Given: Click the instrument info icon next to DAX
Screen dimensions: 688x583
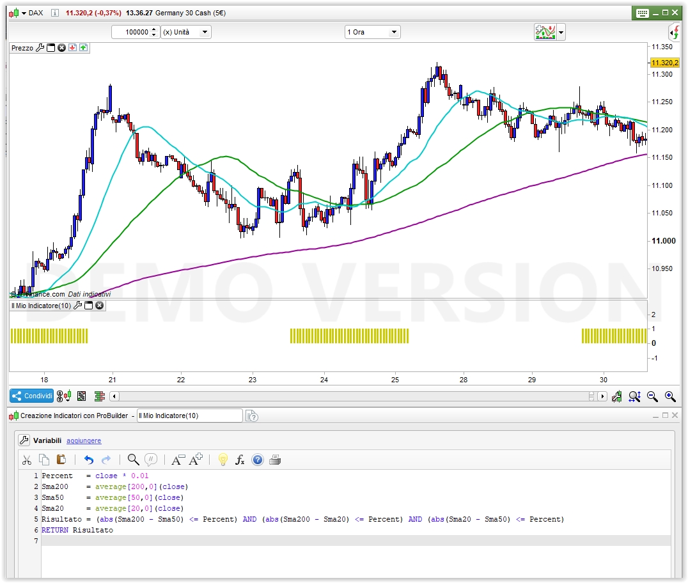Looking at the screenshot, I should click(55, 13).
